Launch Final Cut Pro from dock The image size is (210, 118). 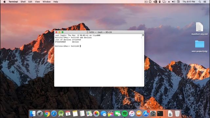pyautogui.click(x=111, y=114)
